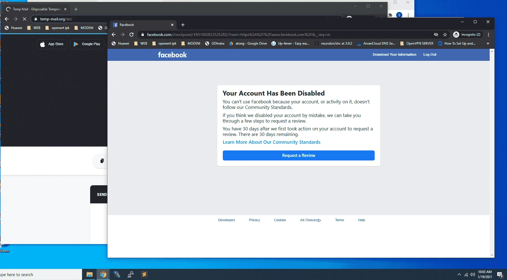Open the three-dot menu in the rearmost browser
507x280 pixels.
pos(408,15)
